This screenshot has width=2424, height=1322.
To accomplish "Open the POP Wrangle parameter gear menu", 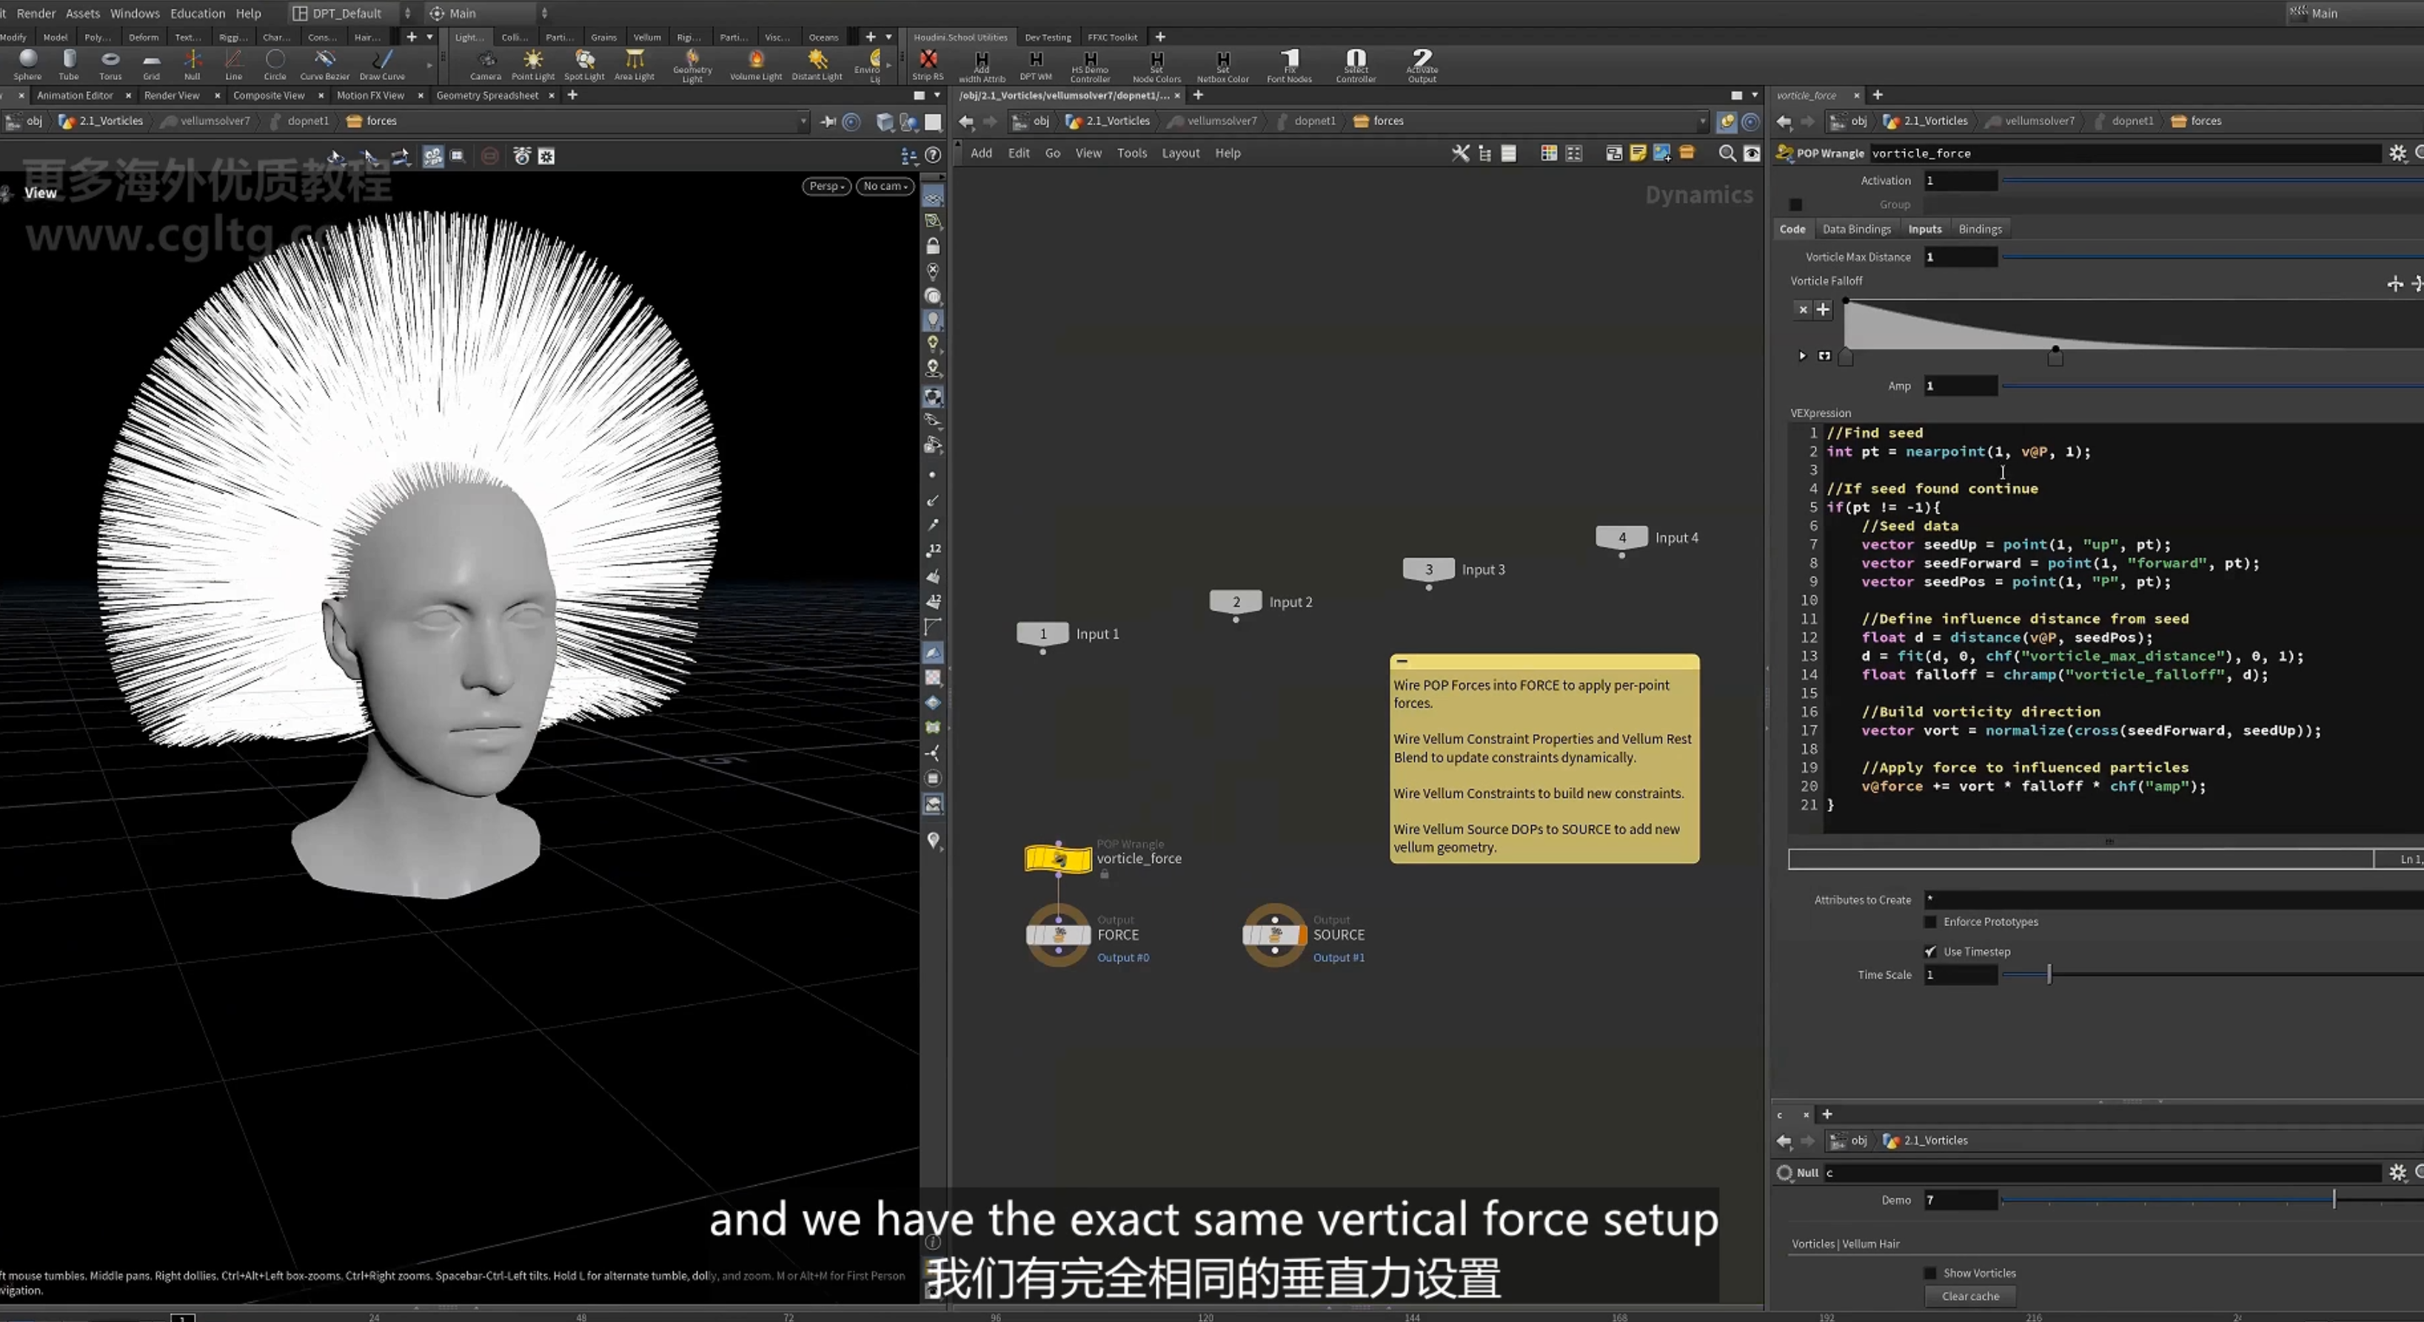I will pyautogui.click(x=2397, y=153).
